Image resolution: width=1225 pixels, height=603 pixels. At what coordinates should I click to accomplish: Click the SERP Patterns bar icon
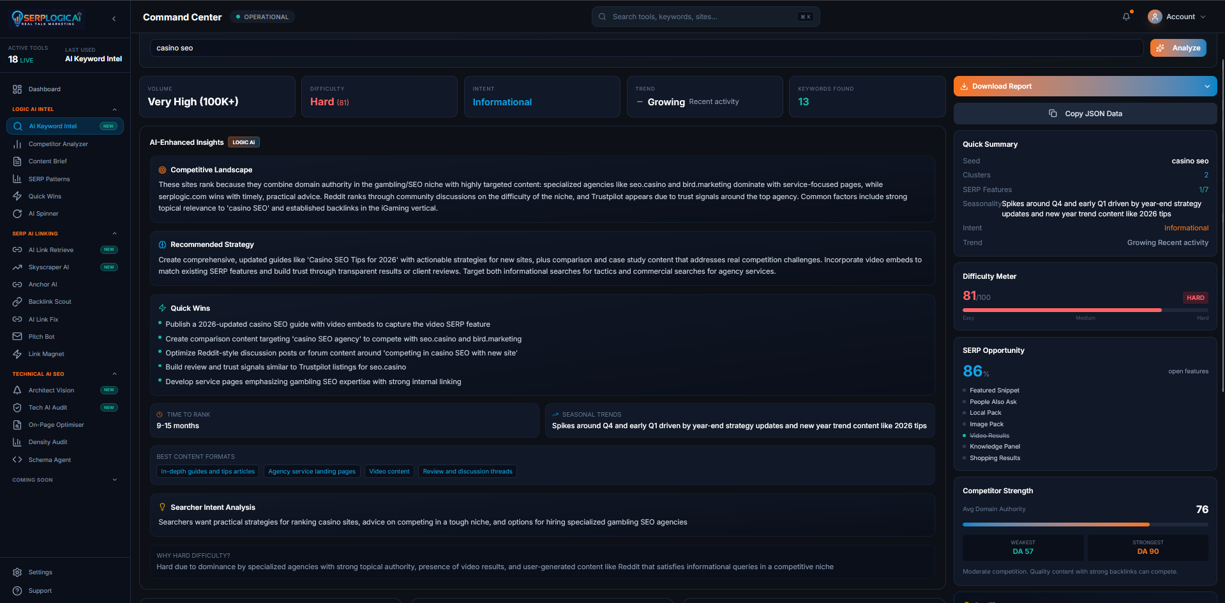point(17,179)
